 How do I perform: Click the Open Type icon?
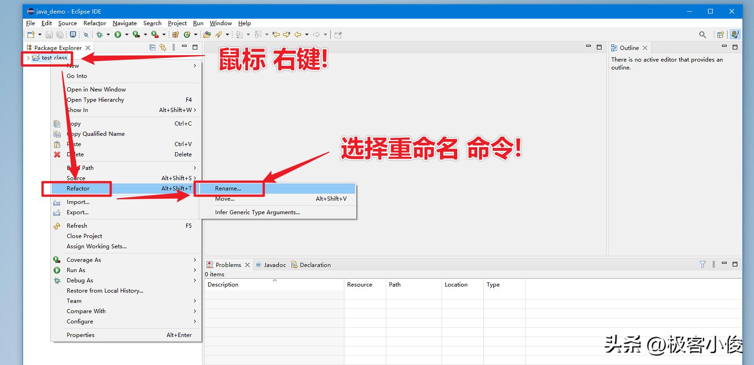(x=207, y=35)
